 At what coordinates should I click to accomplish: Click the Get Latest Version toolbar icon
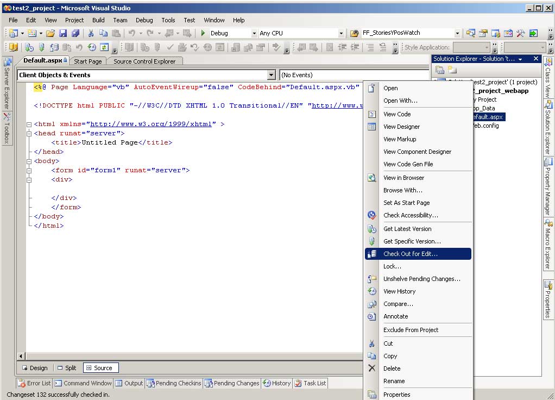click(29, 47)
